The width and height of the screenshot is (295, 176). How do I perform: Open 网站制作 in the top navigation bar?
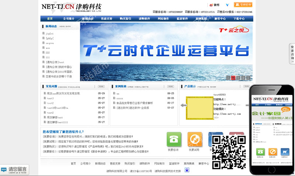click(163, 19)
